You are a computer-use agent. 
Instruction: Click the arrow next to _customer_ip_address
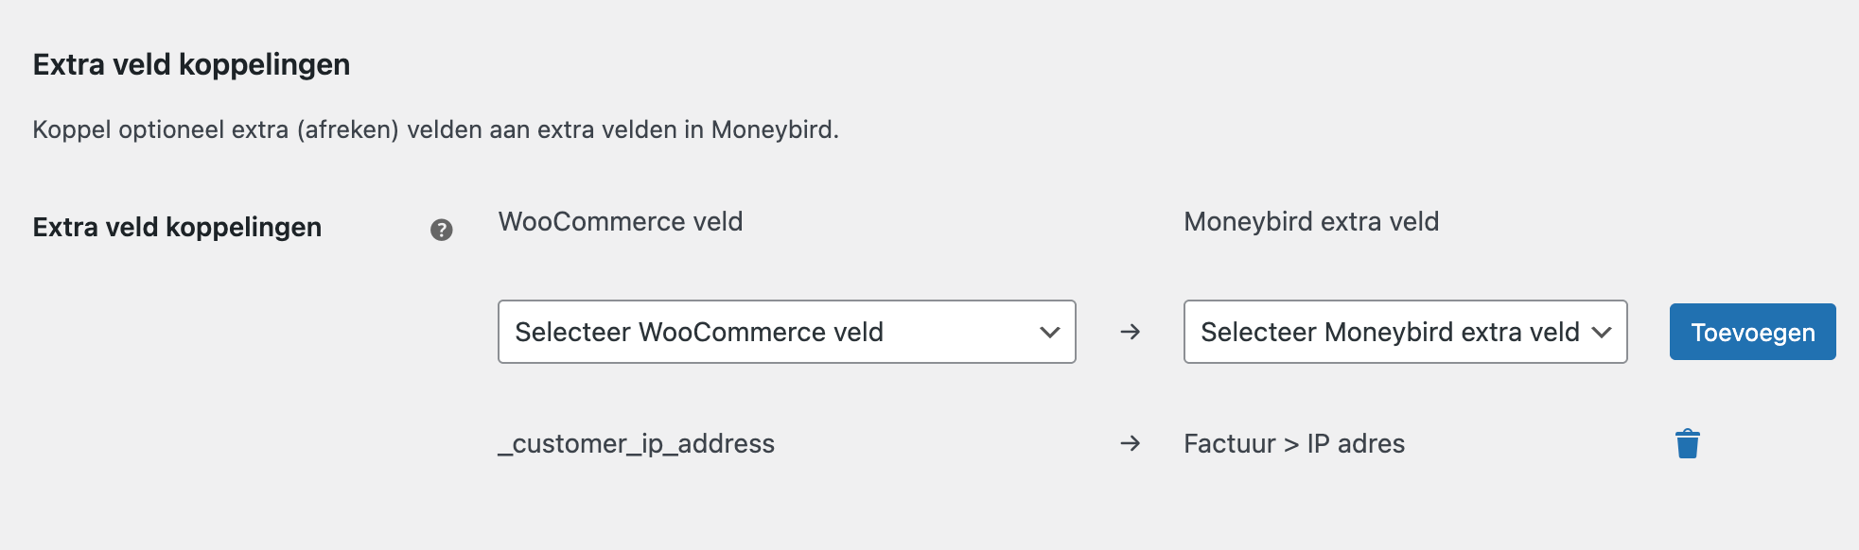(x=1130, y=443)
